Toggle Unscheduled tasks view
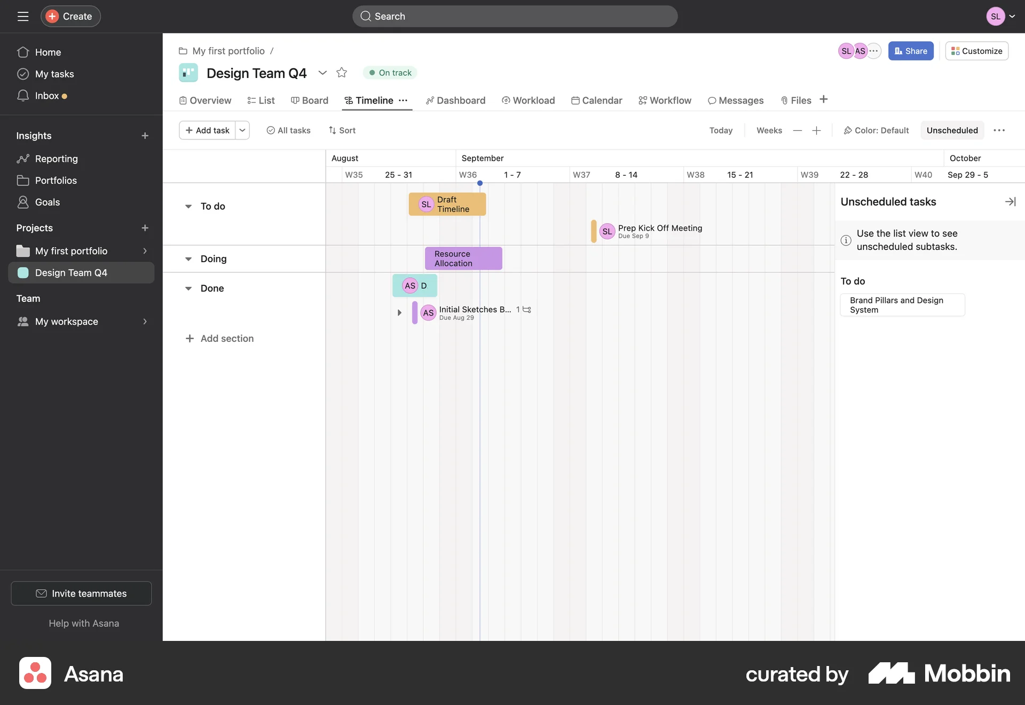 (x=952, y=130)
